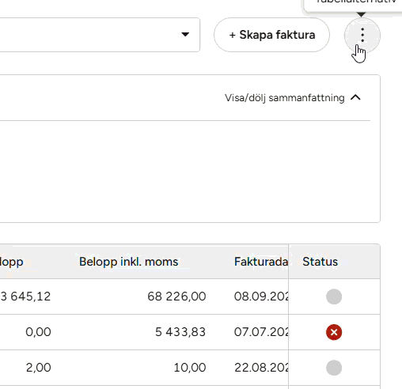Click the Status column header

(320, 262)
